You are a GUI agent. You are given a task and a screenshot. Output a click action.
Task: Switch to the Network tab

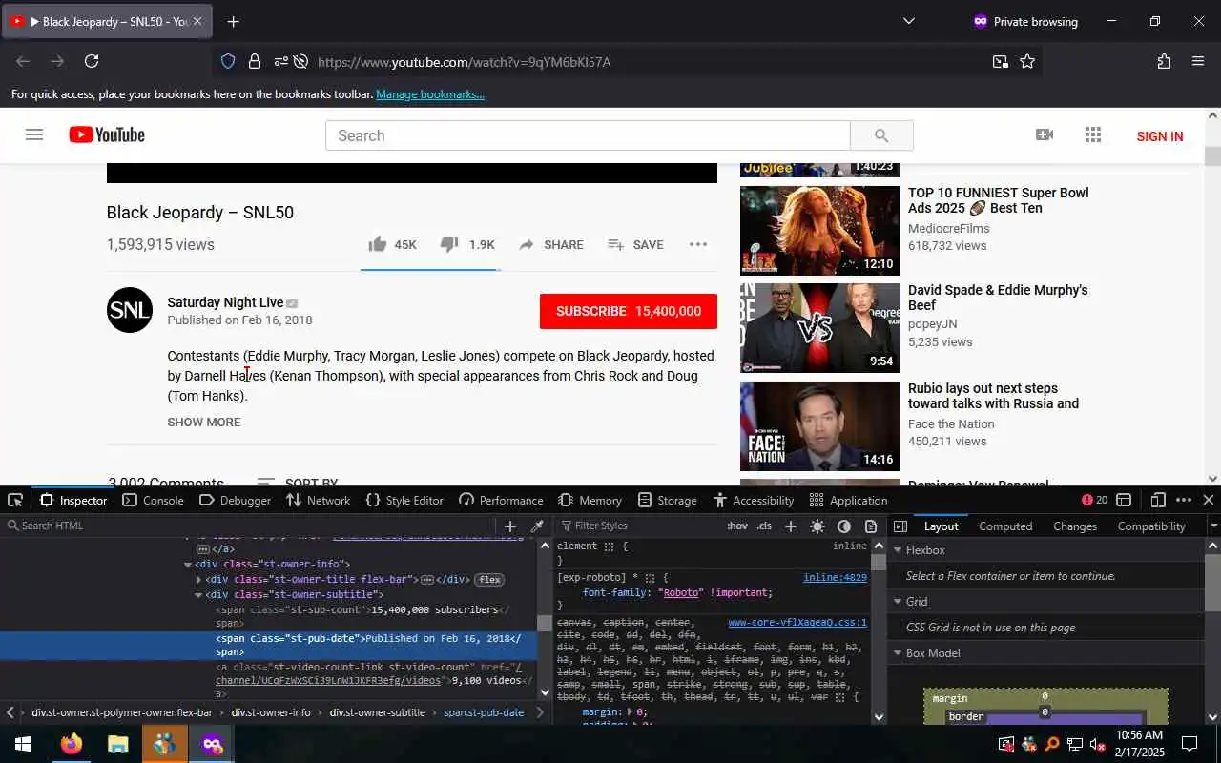[x=319, y=500]
